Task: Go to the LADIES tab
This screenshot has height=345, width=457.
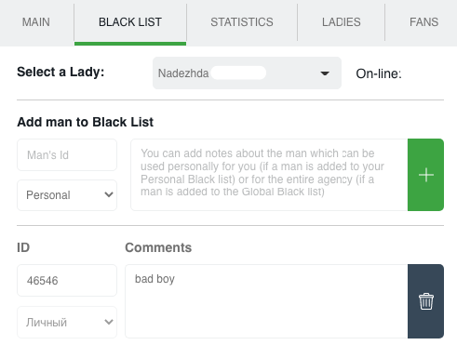Action: [x=342, y=22]
